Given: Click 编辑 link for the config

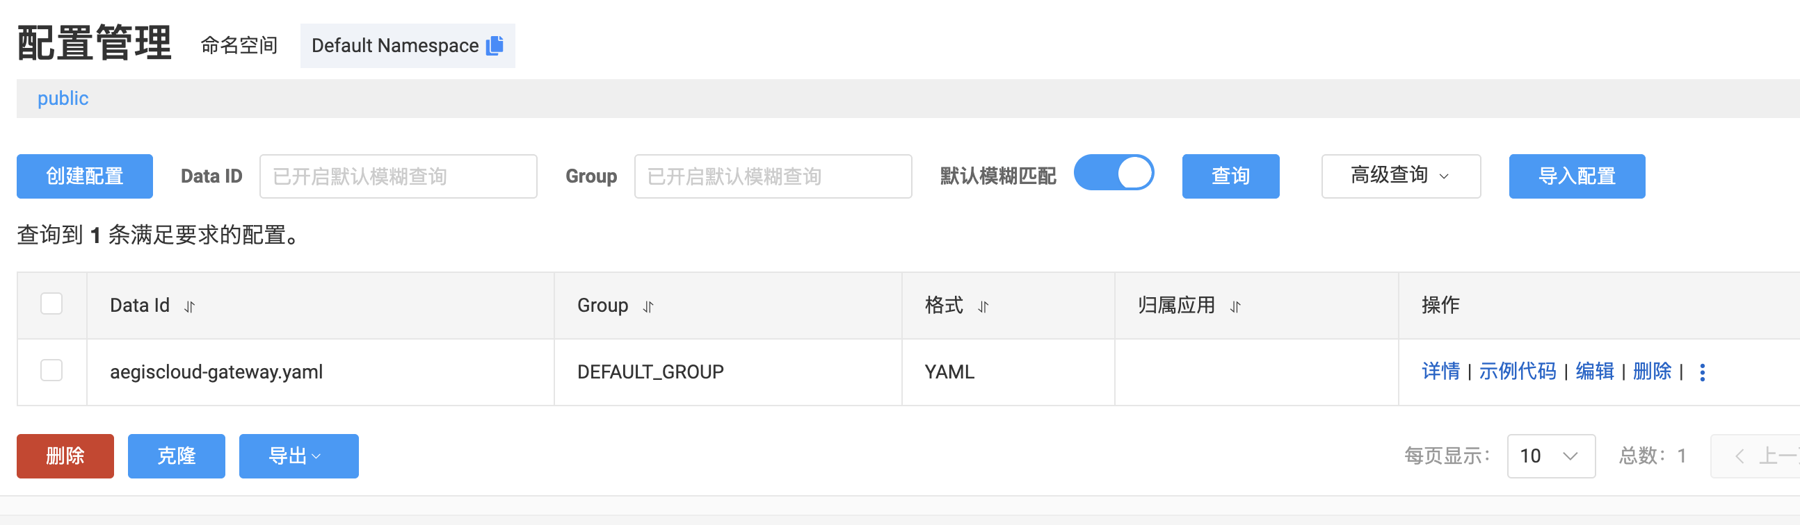Looking at the screenshot, I should [x=1594, y=372].
